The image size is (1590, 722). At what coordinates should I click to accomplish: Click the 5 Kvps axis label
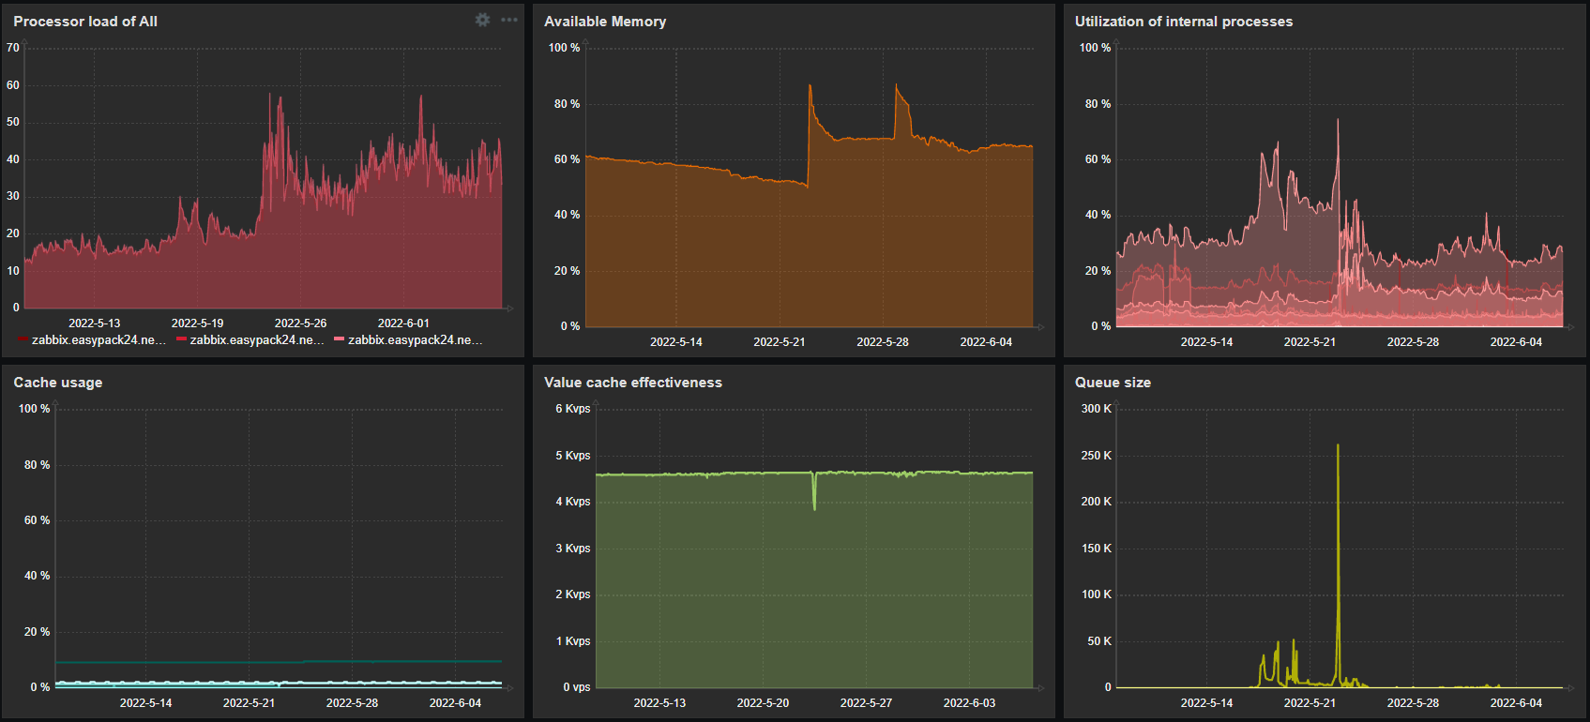572,456
